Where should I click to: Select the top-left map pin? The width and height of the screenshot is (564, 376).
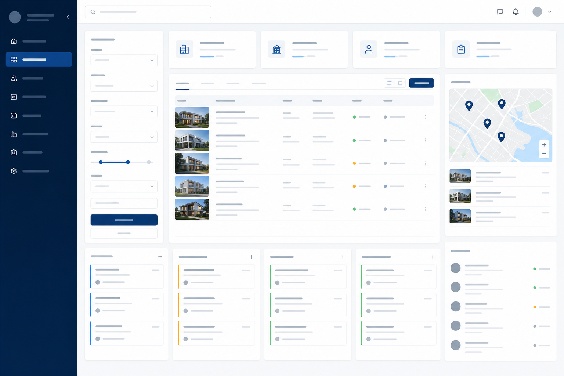coord(469,105)
